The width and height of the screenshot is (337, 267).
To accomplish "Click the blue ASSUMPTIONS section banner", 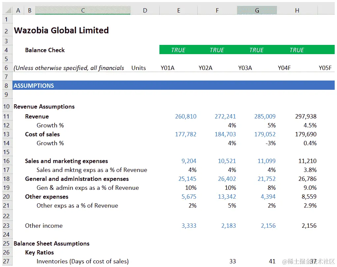I will [173, 85].
